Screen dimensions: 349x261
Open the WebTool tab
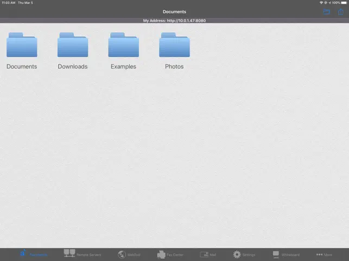129,255
